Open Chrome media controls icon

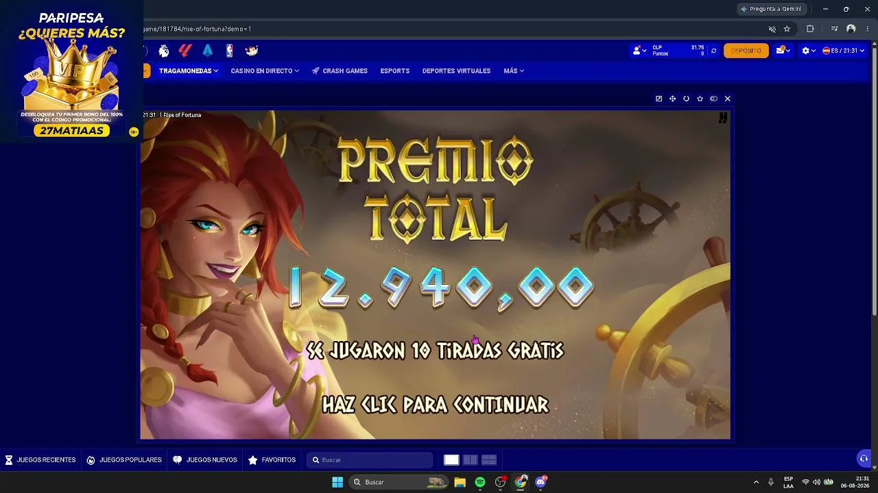(834, 29)
